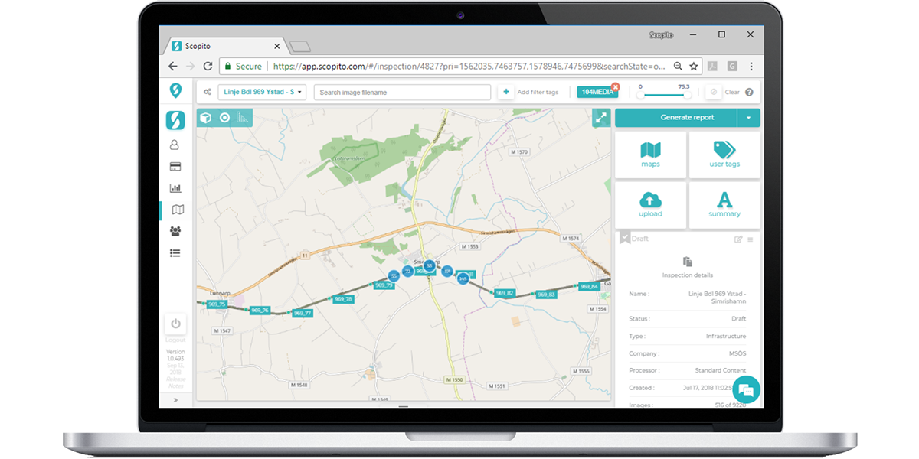Select the 969_83 map marker
Image resolution: width=919 pixels, height=459 pixels.
[x=546, y=295]
